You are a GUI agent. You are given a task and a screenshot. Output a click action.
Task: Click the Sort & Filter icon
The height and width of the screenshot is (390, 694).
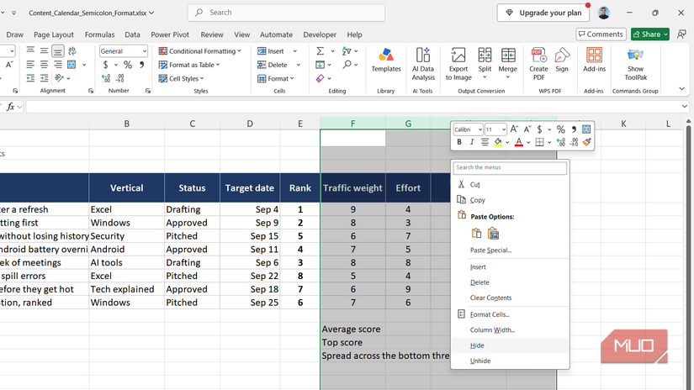coord(347,50)
